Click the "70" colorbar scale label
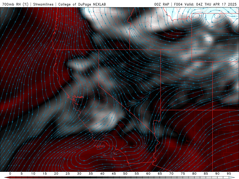 coord(171,174)
